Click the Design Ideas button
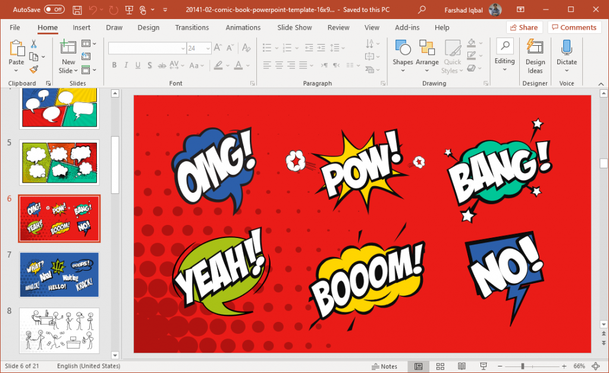The height and width of the screenshot is (373, 609). click(x=535, y=55)
